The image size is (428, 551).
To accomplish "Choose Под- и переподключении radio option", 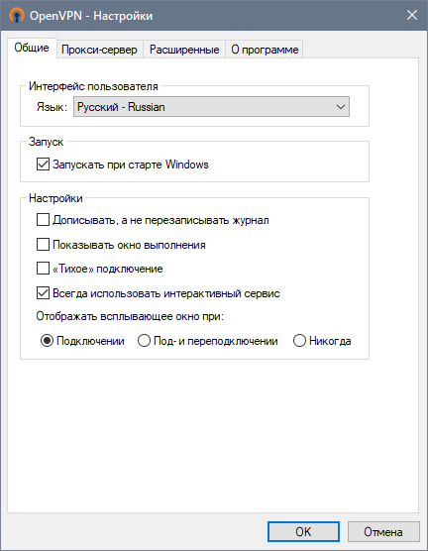I will coord(144,341).
